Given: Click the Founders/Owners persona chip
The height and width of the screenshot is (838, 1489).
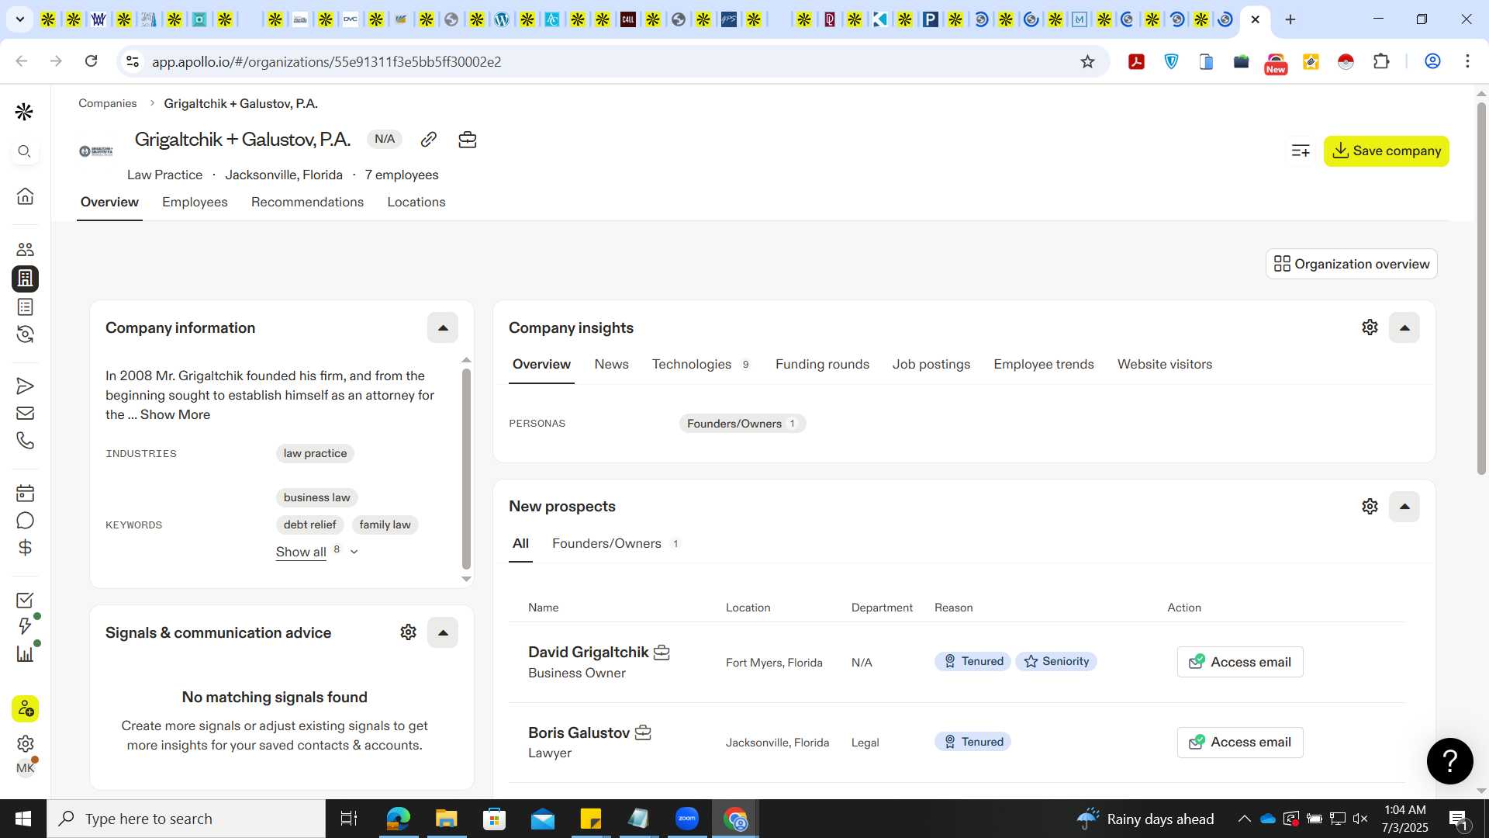Looking at the screenshot, I should coord(742,424).
